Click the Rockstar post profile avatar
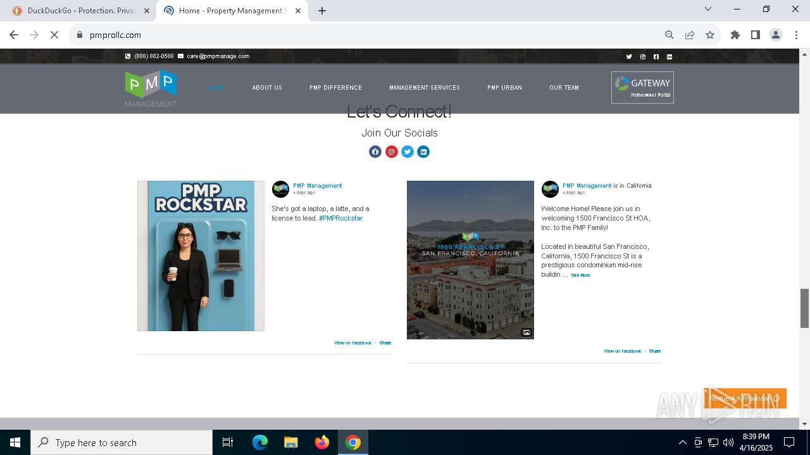The width and height of the screenshot is (810, 455). tap(280, 189)
